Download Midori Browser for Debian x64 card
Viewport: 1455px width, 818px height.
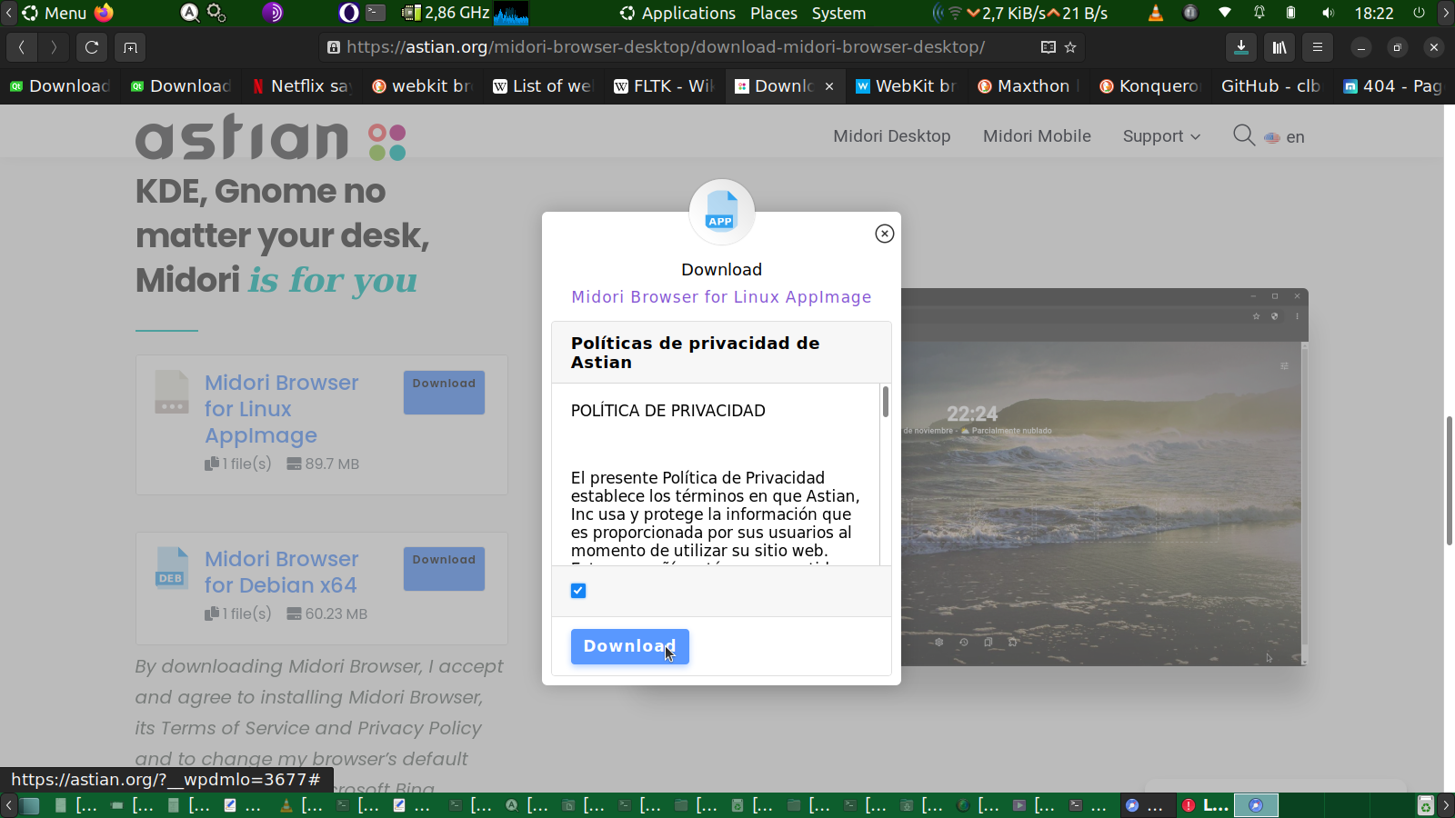(x=444, y=569)
